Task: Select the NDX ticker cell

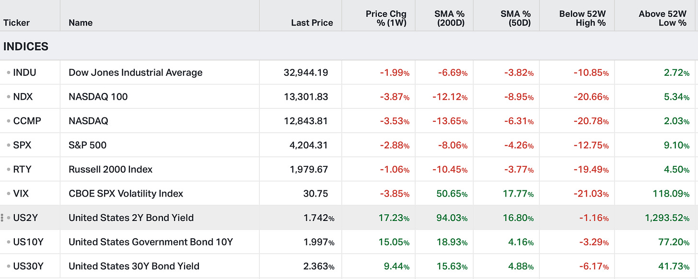Action: pos(23,97)
